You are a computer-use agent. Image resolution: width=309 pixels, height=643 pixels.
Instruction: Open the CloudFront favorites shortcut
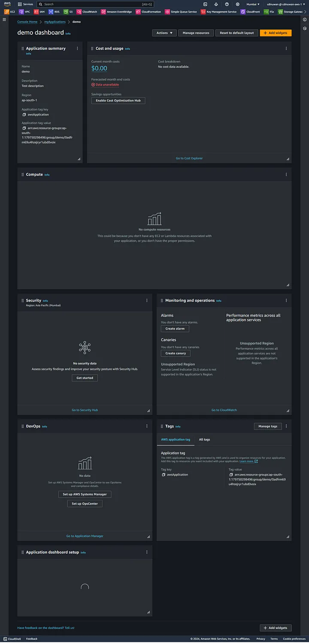[250, 12]
